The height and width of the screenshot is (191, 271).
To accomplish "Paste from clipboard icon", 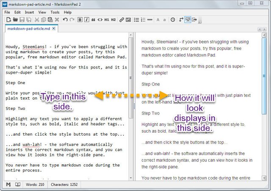I will [x=50, y=20].
